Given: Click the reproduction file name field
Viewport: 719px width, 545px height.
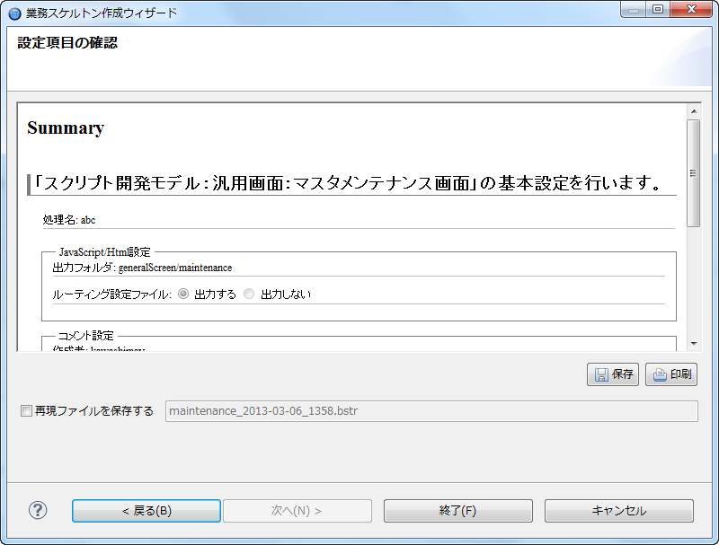Looking at the screenshot, I should tap(431, 411).
